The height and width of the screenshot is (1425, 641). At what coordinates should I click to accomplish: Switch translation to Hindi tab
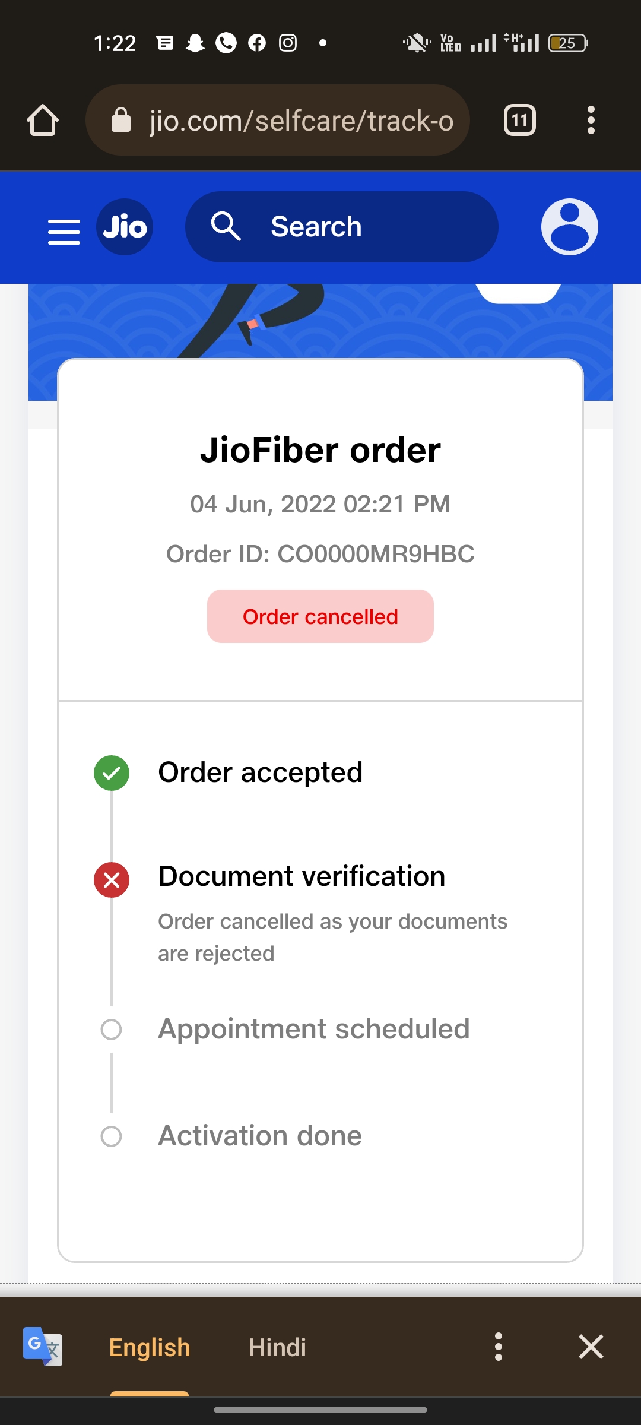tap(277, 1347)
